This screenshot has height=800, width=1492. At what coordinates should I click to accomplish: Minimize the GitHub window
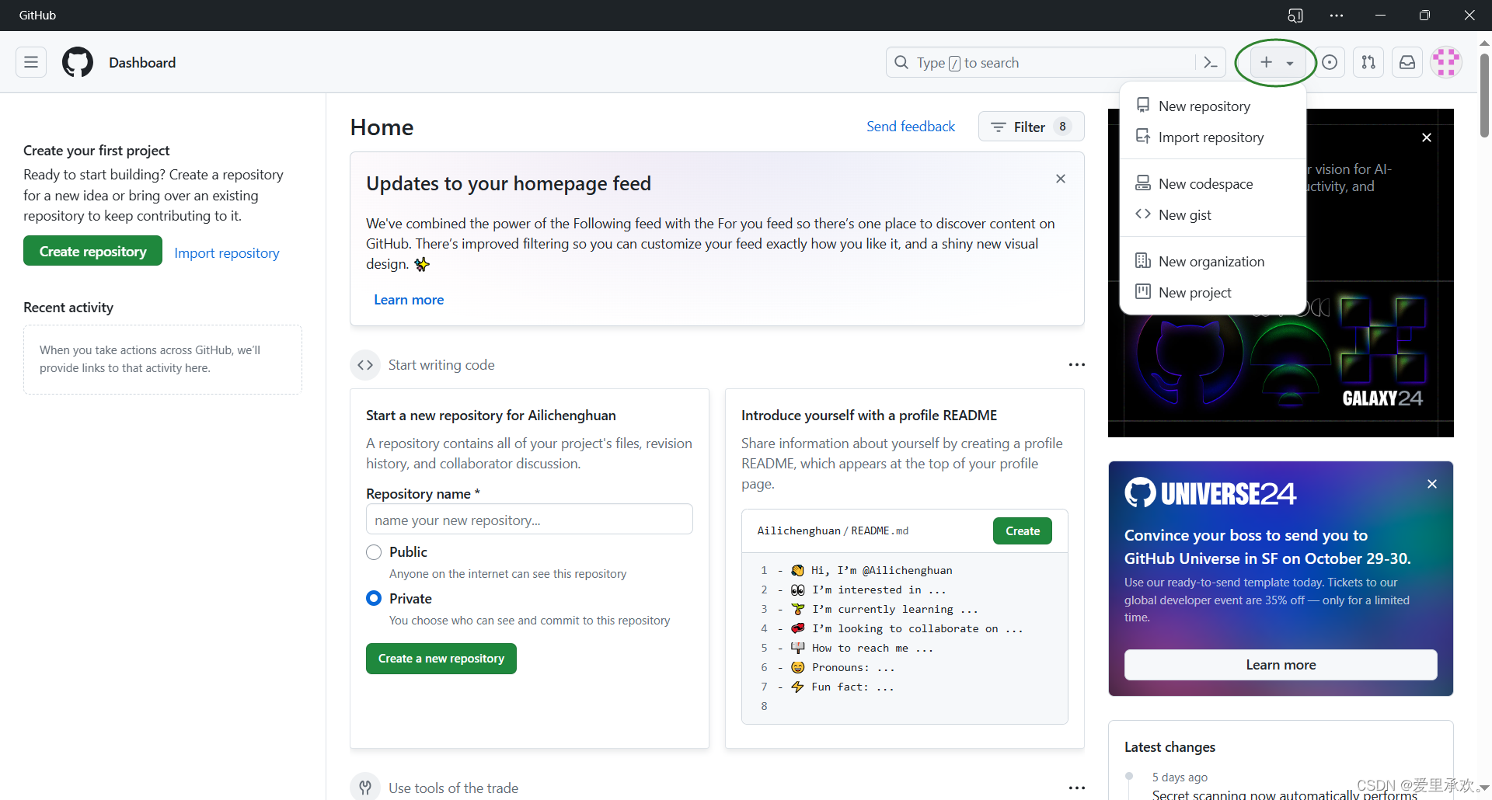pyautogui.click(x=1380, y=16)
